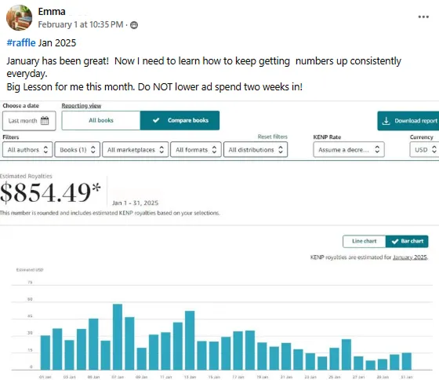Open the Books (1) dropdown
This screenshot has width=439, height=380.
tap(78, 150)
